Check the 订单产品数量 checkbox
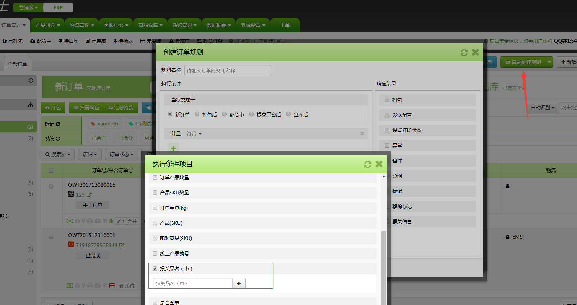 click(x=155, y=177)
